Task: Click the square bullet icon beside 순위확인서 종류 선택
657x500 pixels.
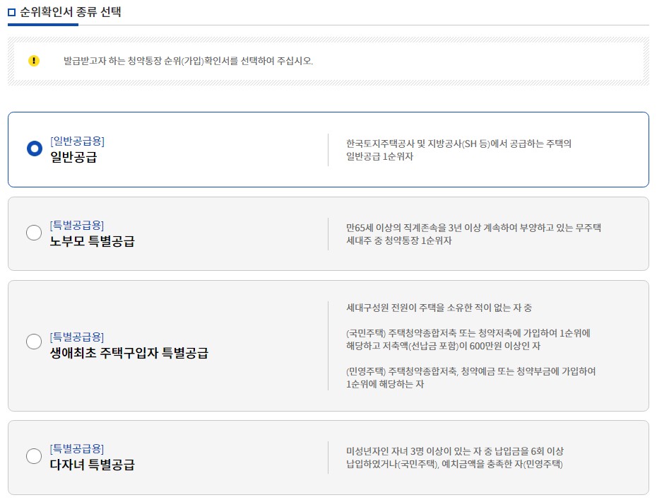Action: pyautogui.click(x=12, y=12)
